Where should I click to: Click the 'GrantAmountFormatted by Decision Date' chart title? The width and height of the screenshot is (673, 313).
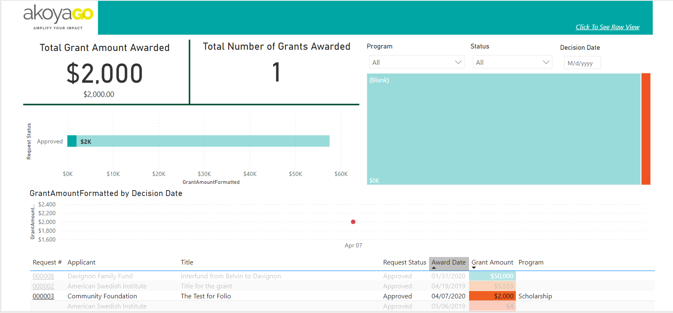106,193
